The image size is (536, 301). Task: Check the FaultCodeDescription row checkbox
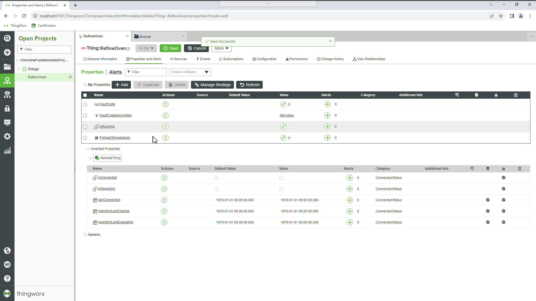(x=85, y=115)
